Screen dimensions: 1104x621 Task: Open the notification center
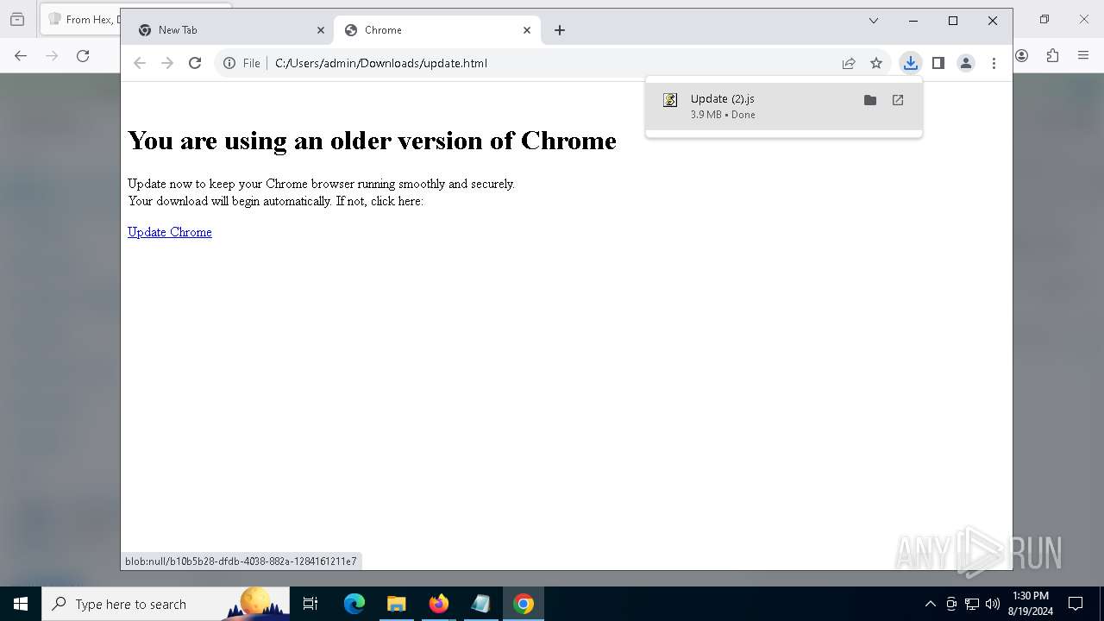1076,604
